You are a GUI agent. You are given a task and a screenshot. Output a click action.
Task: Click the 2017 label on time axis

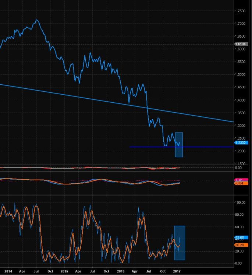click(x=177, y=271)
